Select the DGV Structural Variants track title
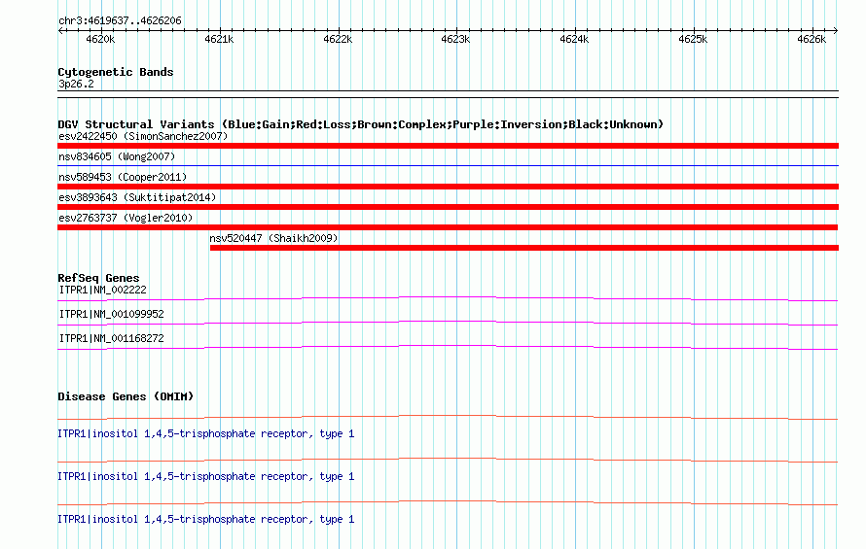Viewport: 866px width, 549px height. point(361,124)
